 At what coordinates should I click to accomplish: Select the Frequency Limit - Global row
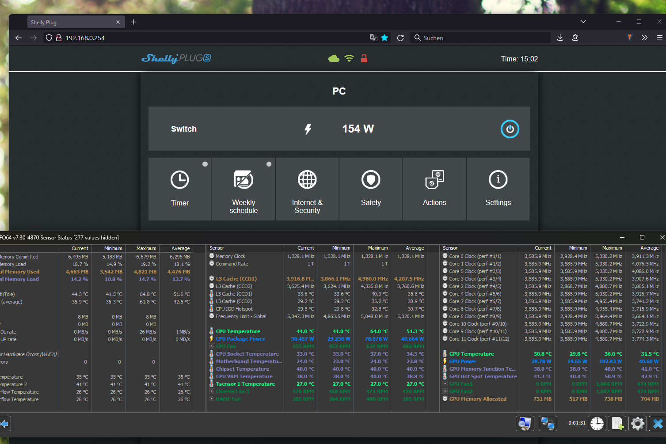316,316
